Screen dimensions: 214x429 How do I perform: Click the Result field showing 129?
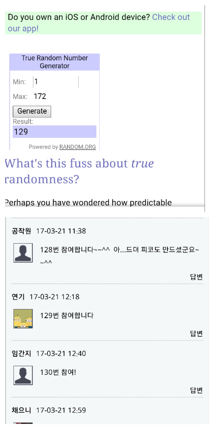click(54, 132)
